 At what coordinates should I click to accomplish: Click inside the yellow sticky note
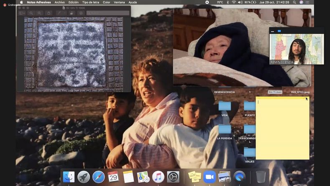point(282,129)
